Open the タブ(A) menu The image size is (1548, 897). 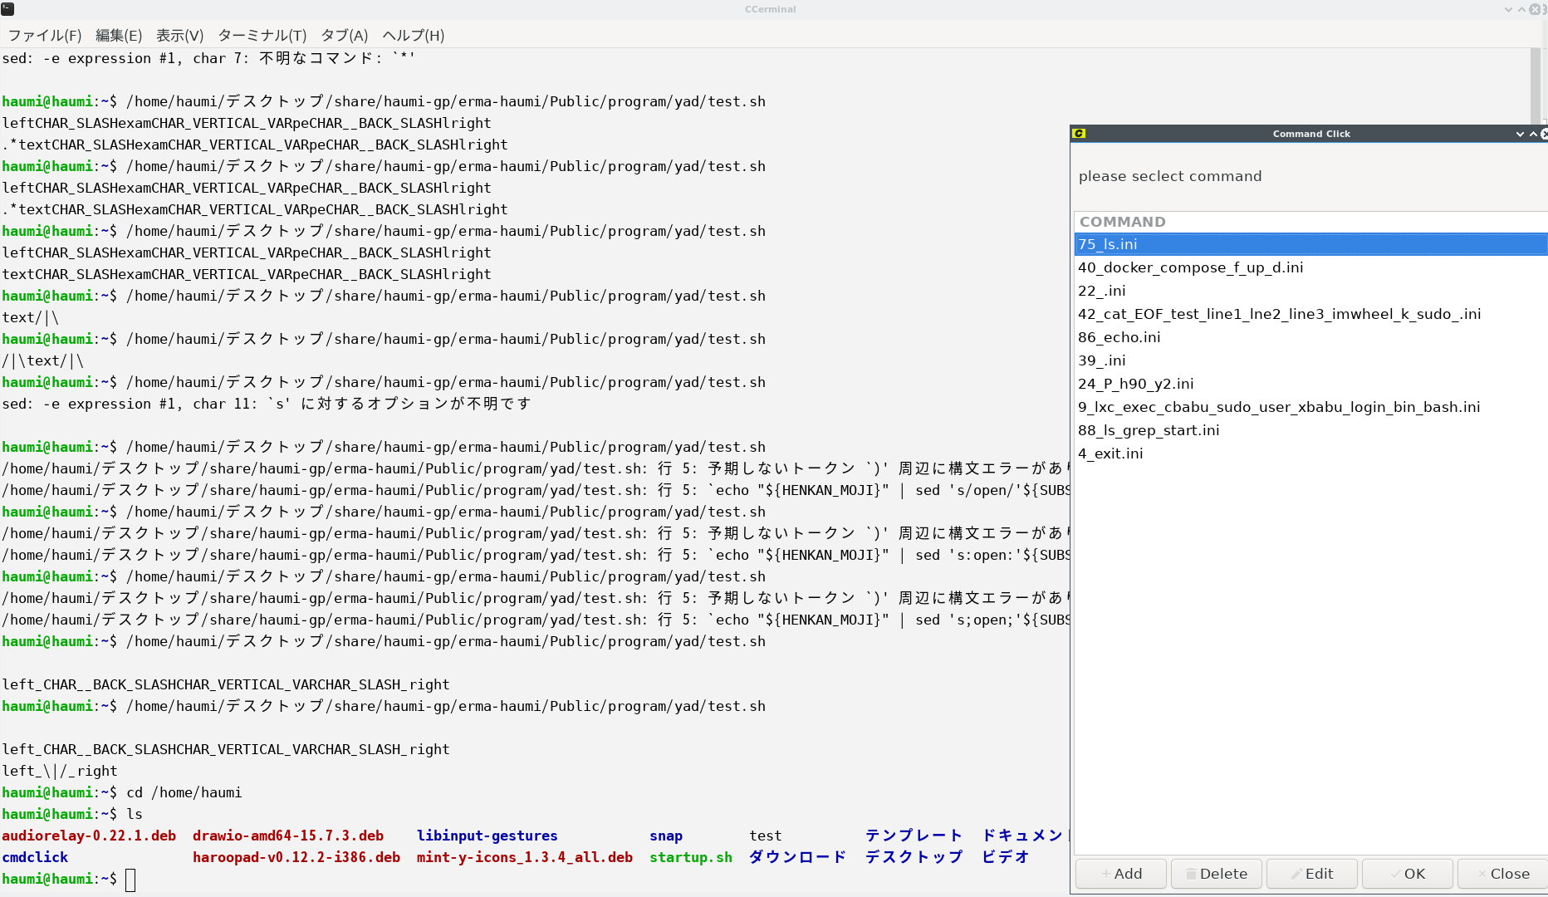[344, 36]
